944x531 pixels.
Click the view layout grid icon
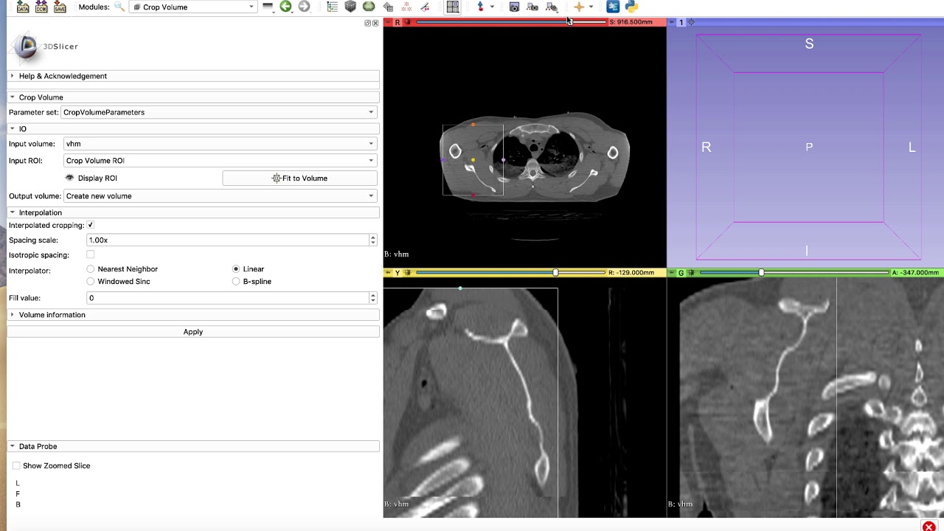(453, 7)
